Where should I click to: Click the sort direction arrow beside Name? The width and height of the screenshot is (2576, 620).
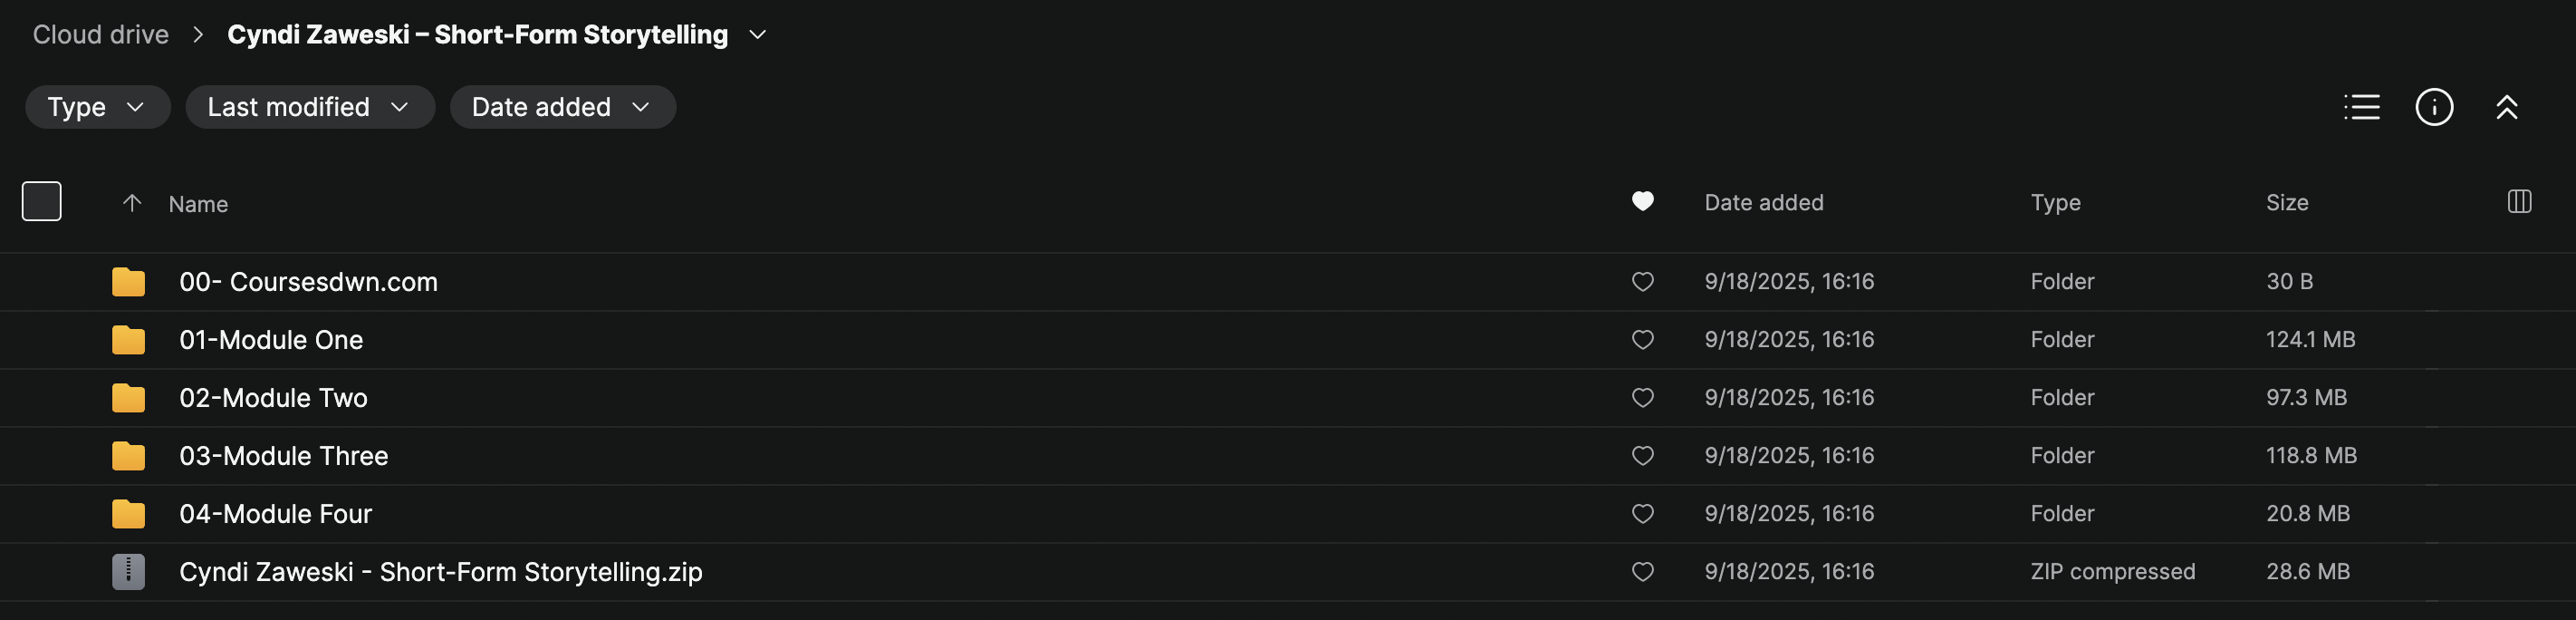[x=132, y=204]
